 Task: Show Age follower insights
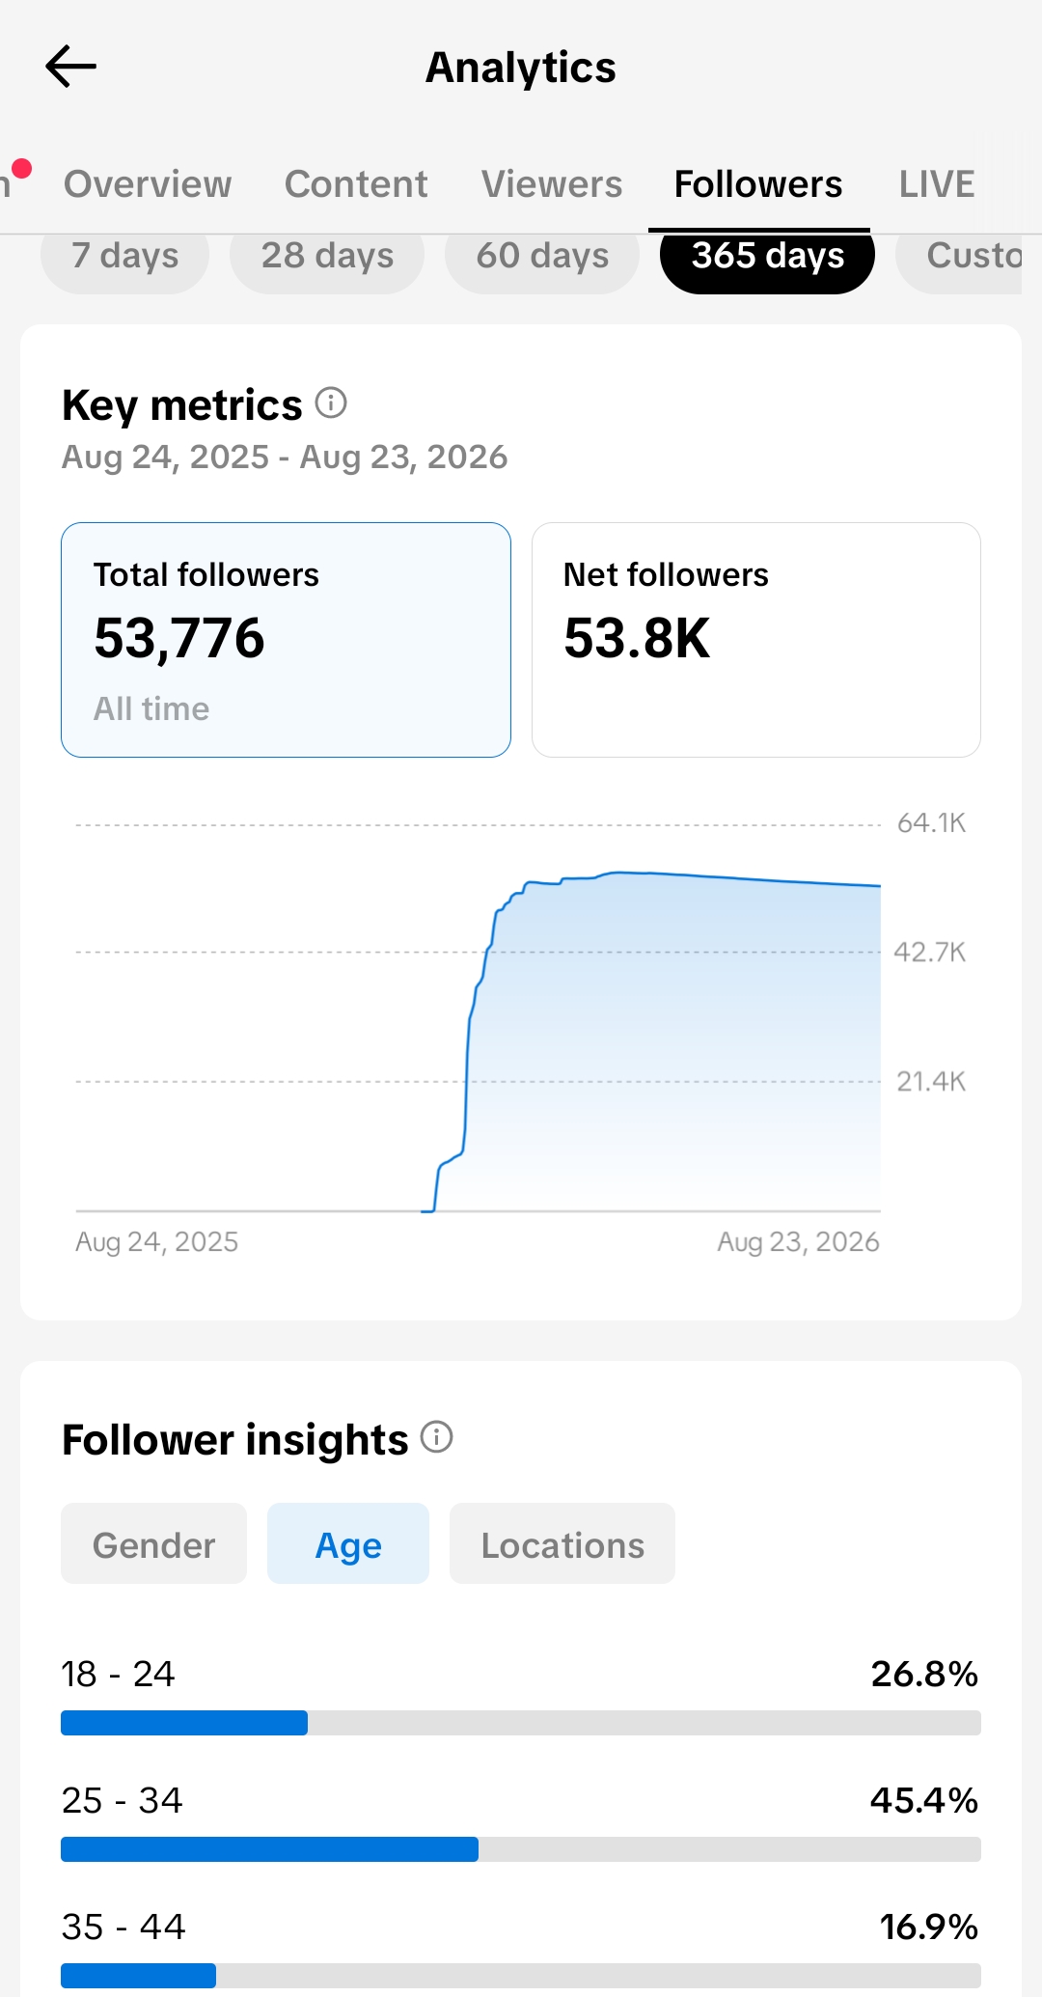tap(348, 1543)
